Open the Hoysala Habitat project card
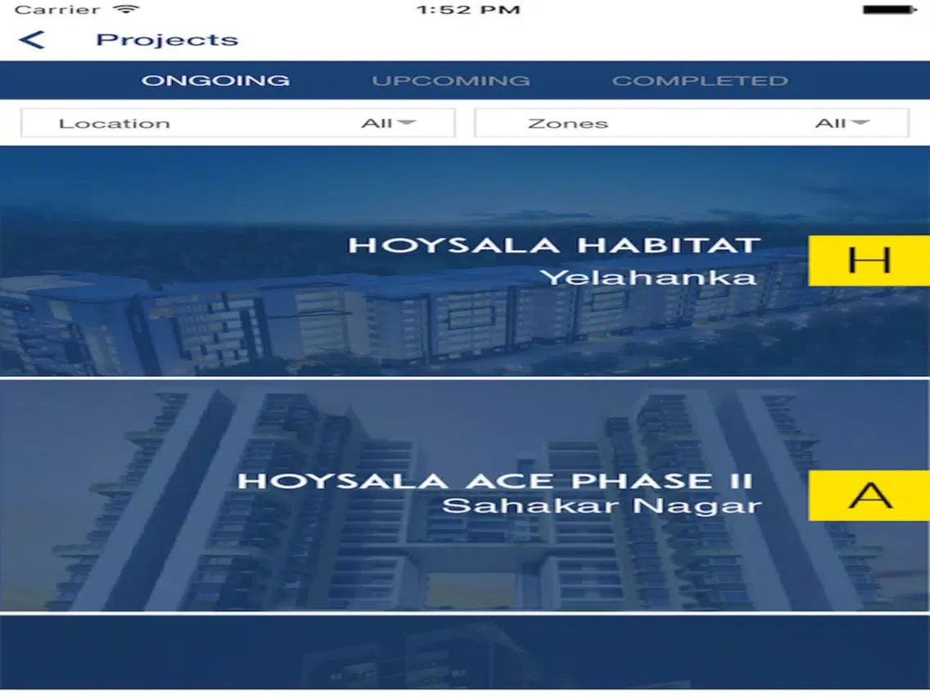Viewport: 930px width, 698px height. point(465,261)
